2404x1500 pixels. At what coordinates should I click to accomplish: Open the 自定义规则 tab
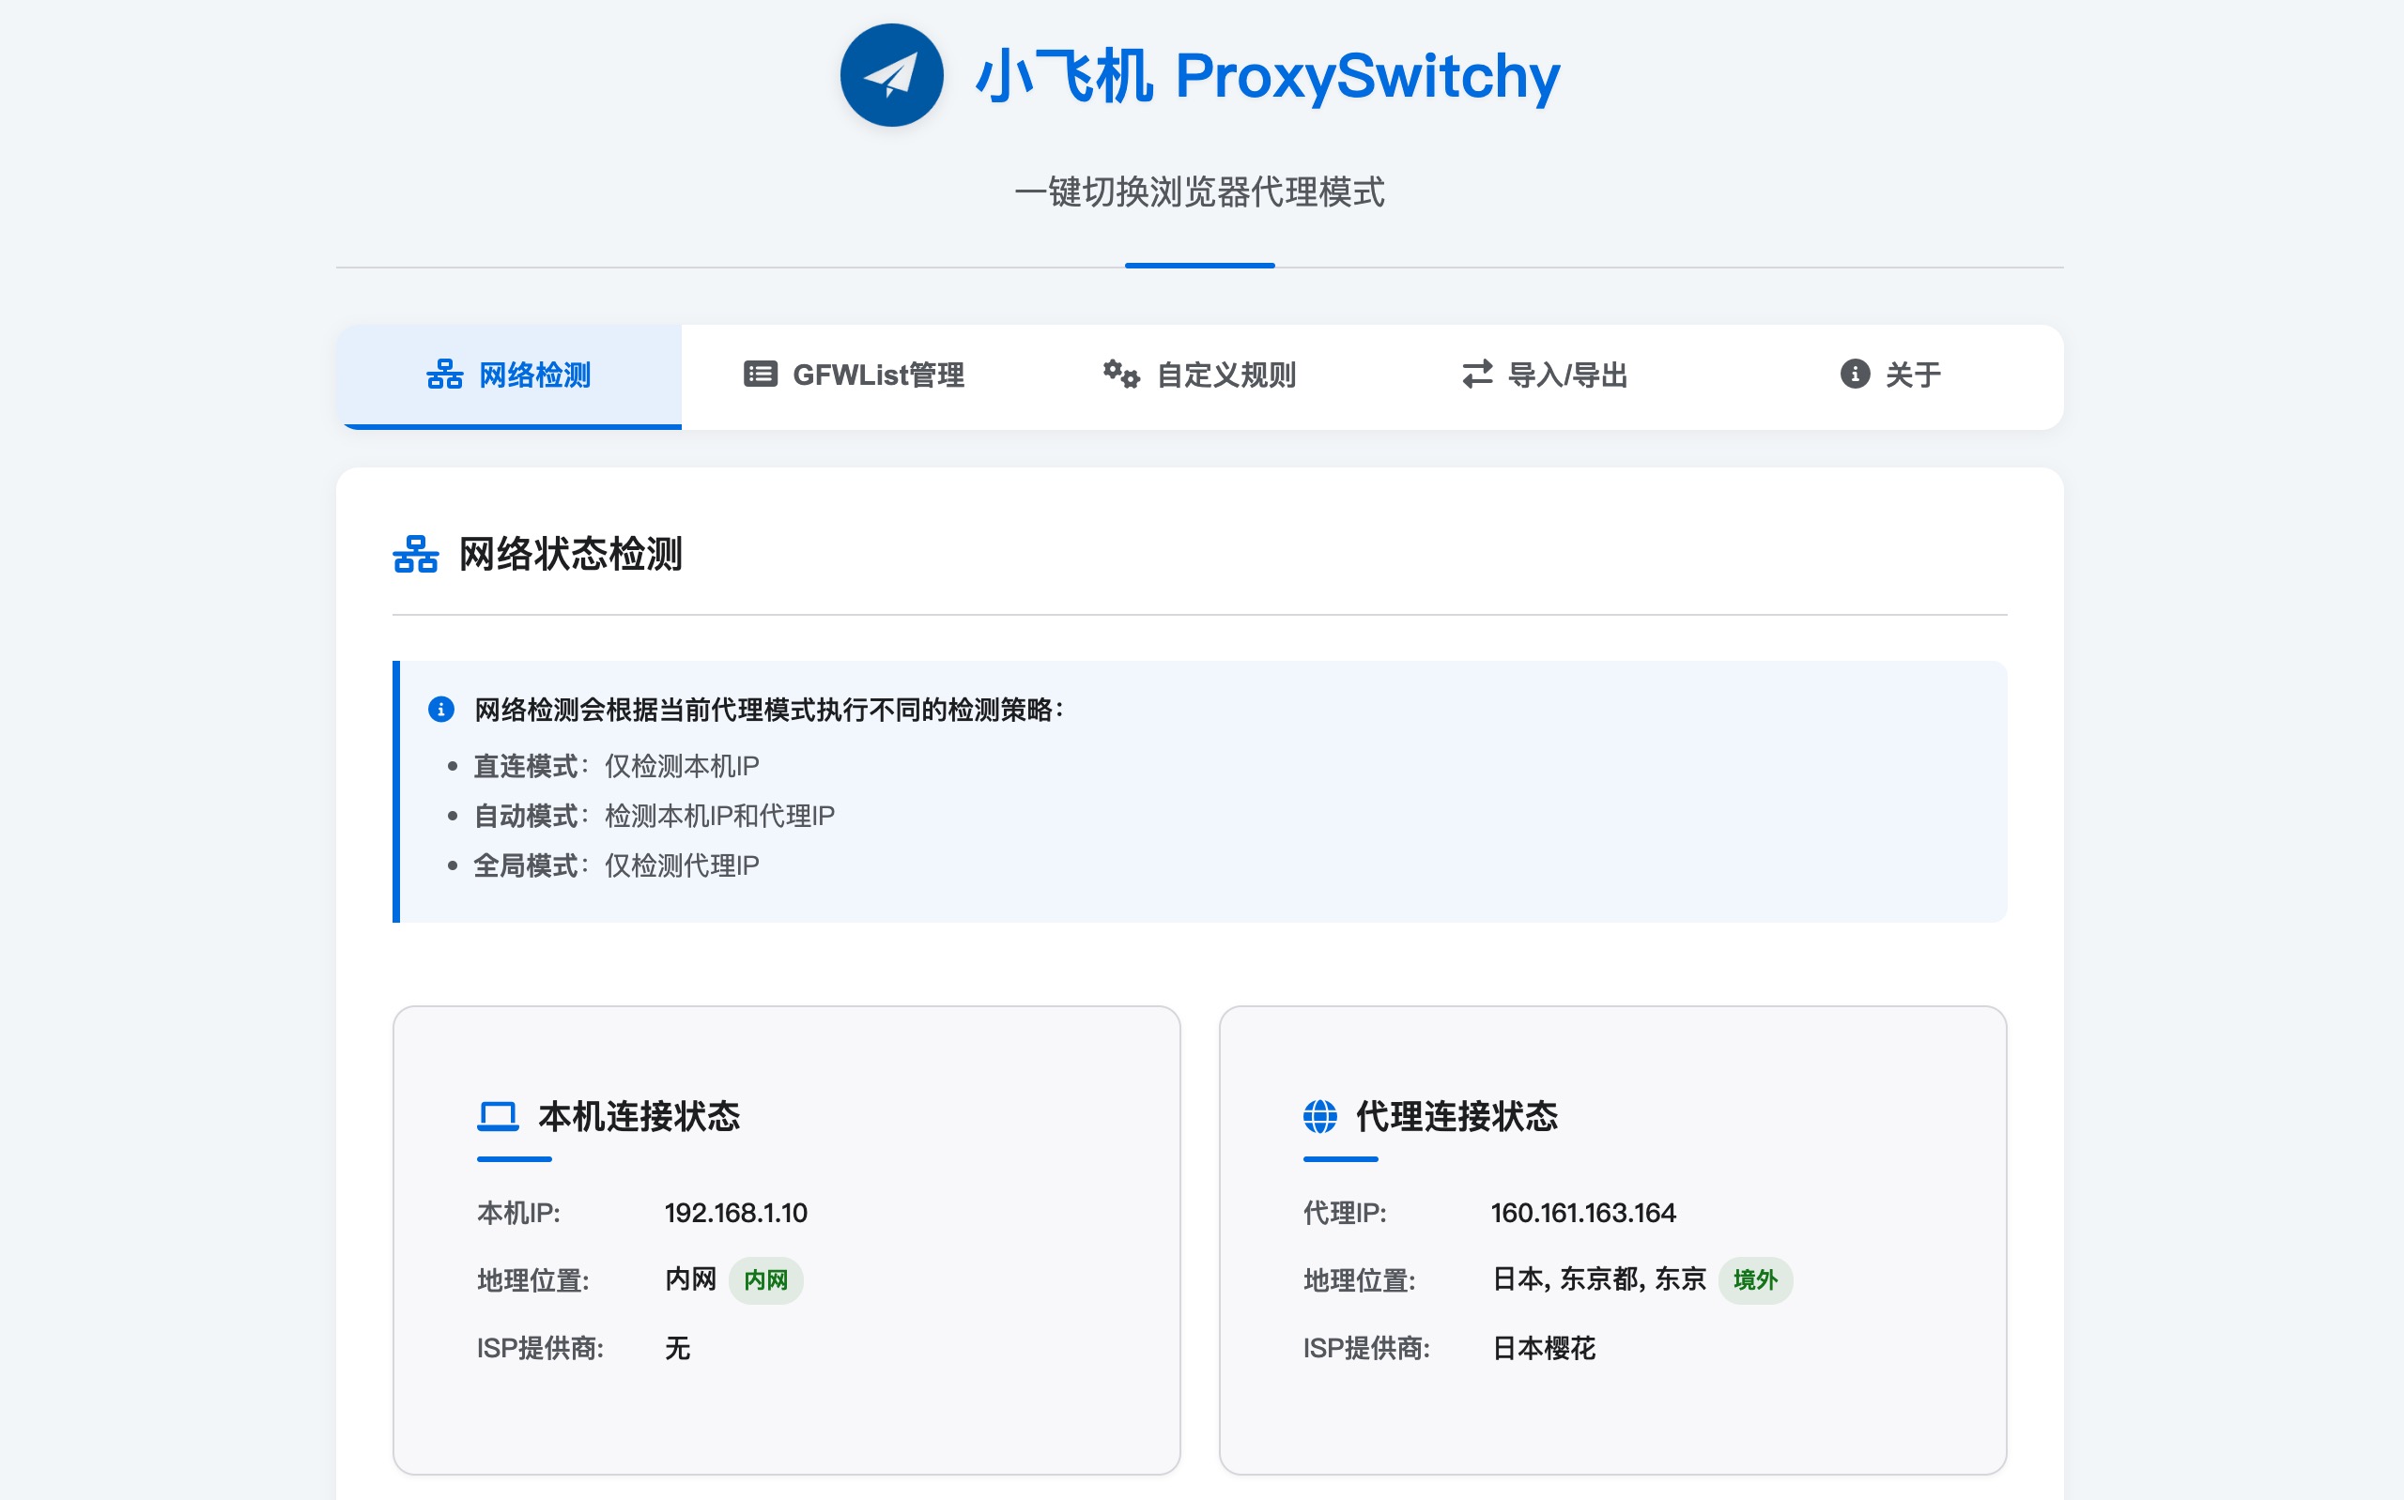(1199, 376)
